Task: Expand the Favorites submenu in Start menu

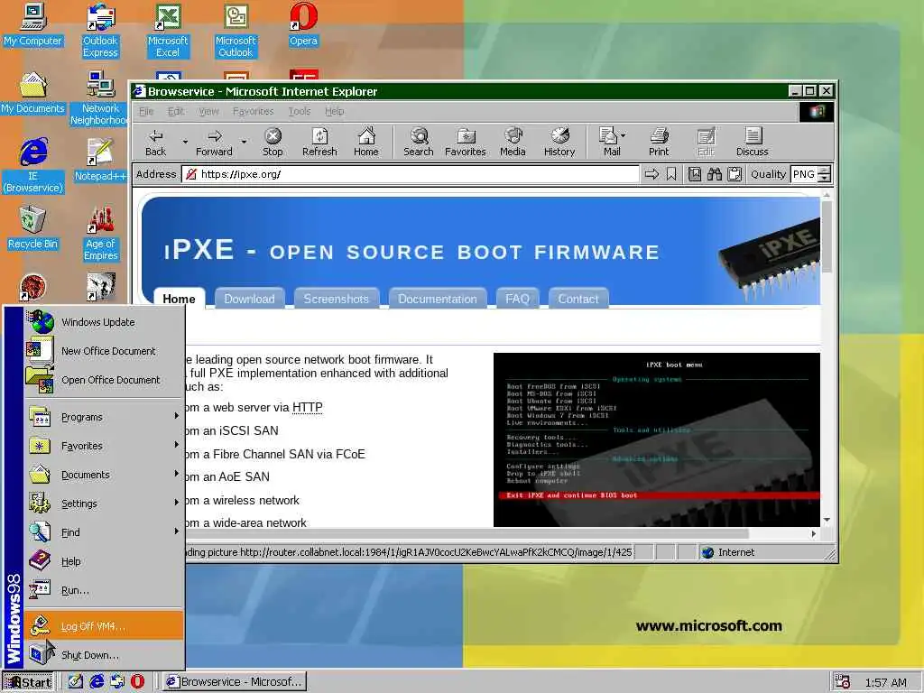Action: click(x=104, y=446)
